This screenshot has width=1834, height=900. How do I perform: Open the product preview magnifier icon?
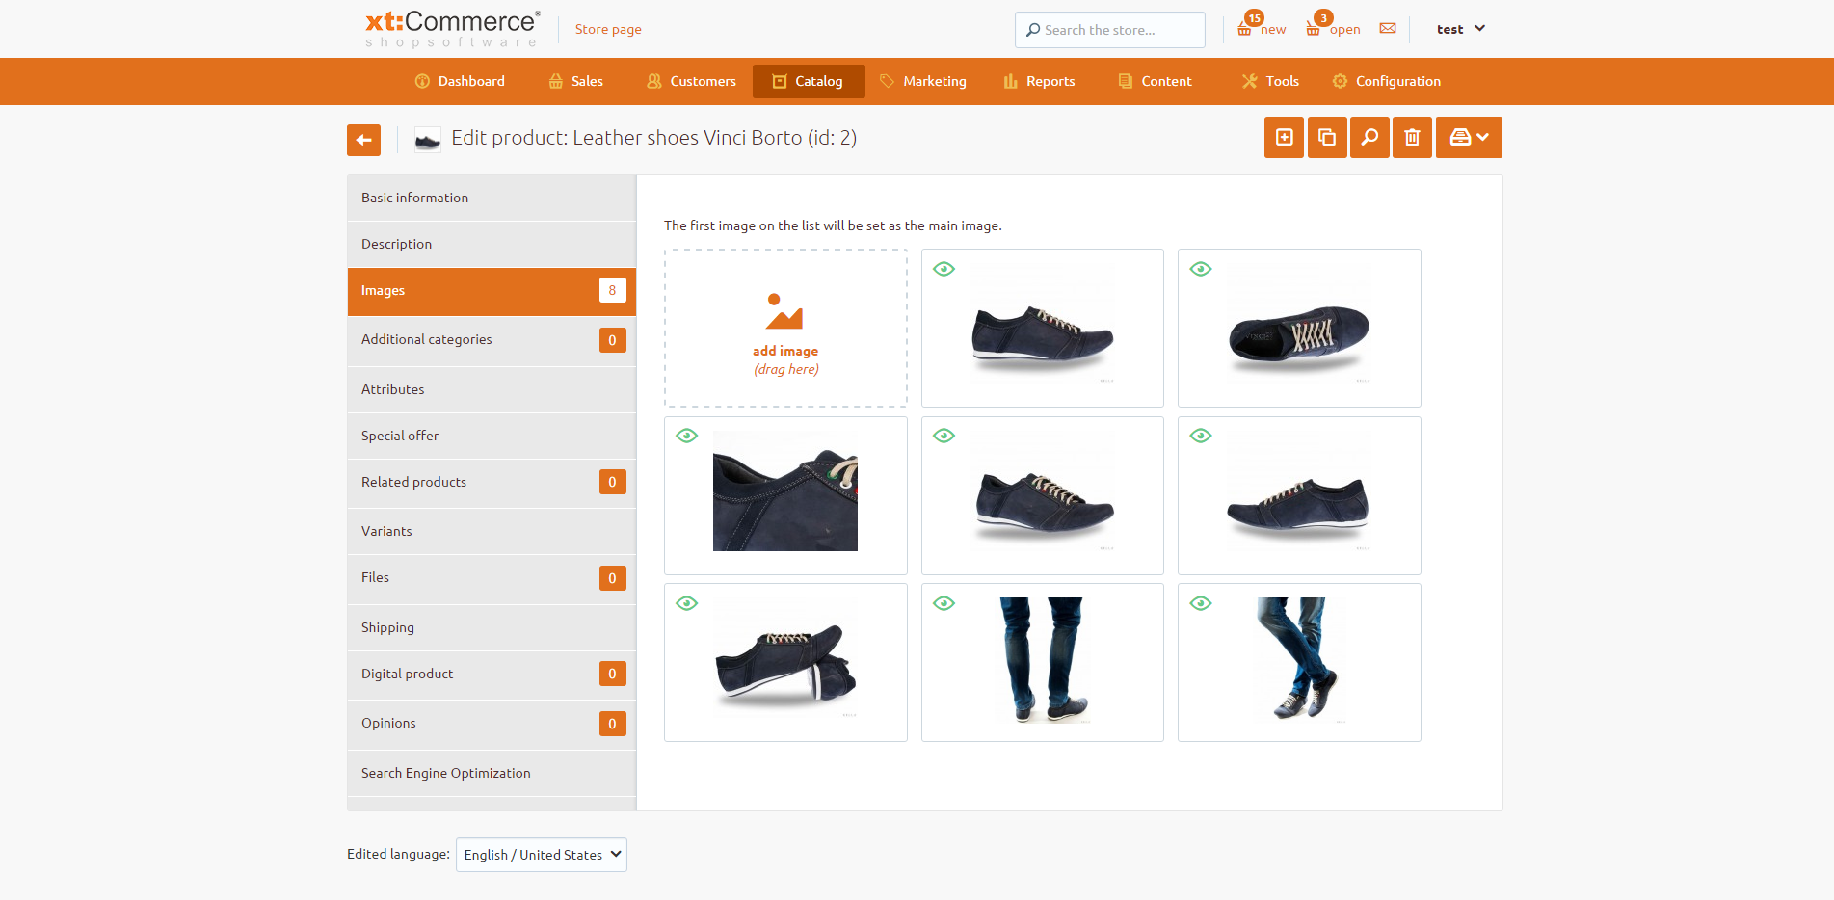pos(1369,137)
